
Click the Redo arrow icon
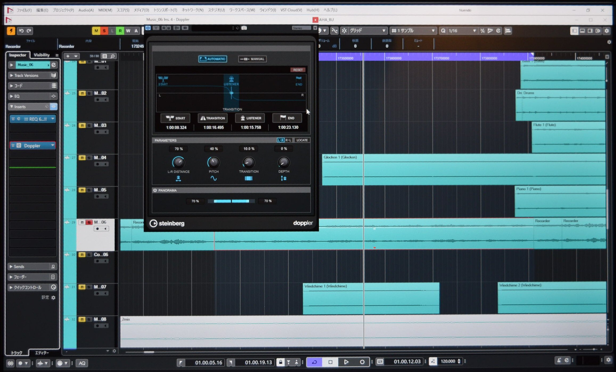click(29, 31)
